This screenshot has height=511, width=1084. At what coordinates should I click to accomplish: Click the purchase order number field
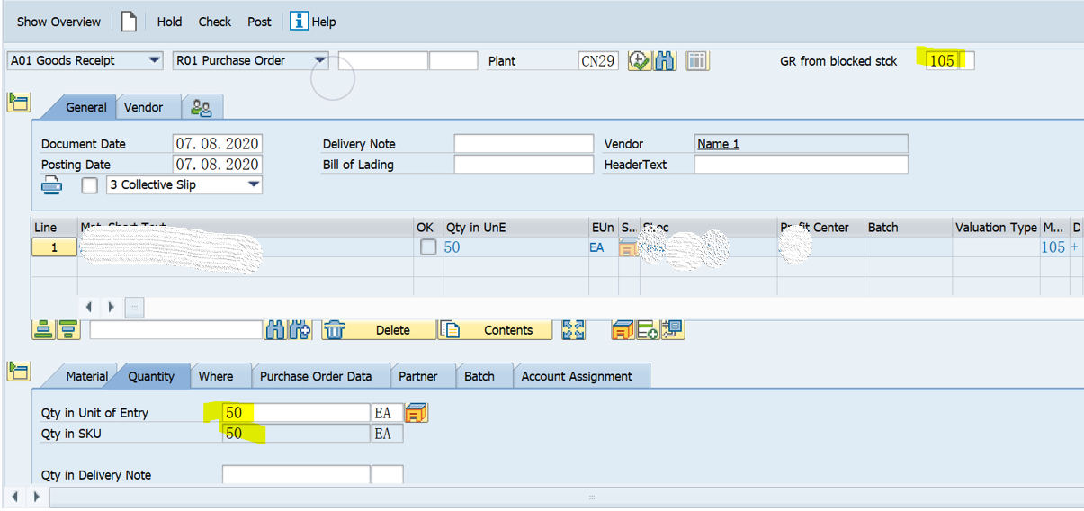pyautogui.click(x=383, y=61)
